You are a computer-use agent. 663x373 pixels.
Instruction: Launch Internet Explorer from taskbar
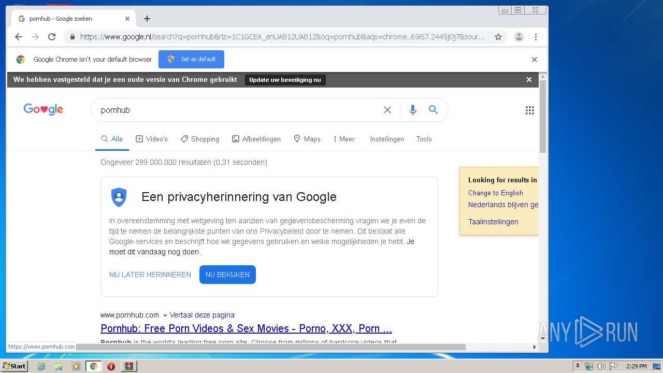coord(41,366)
